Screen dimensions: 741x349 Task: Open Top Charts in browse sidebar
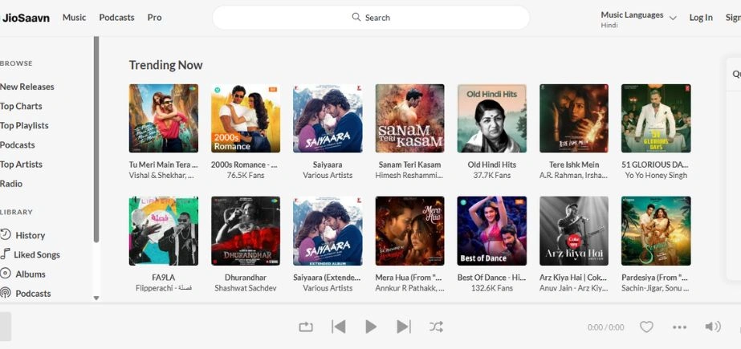(21, 106)
